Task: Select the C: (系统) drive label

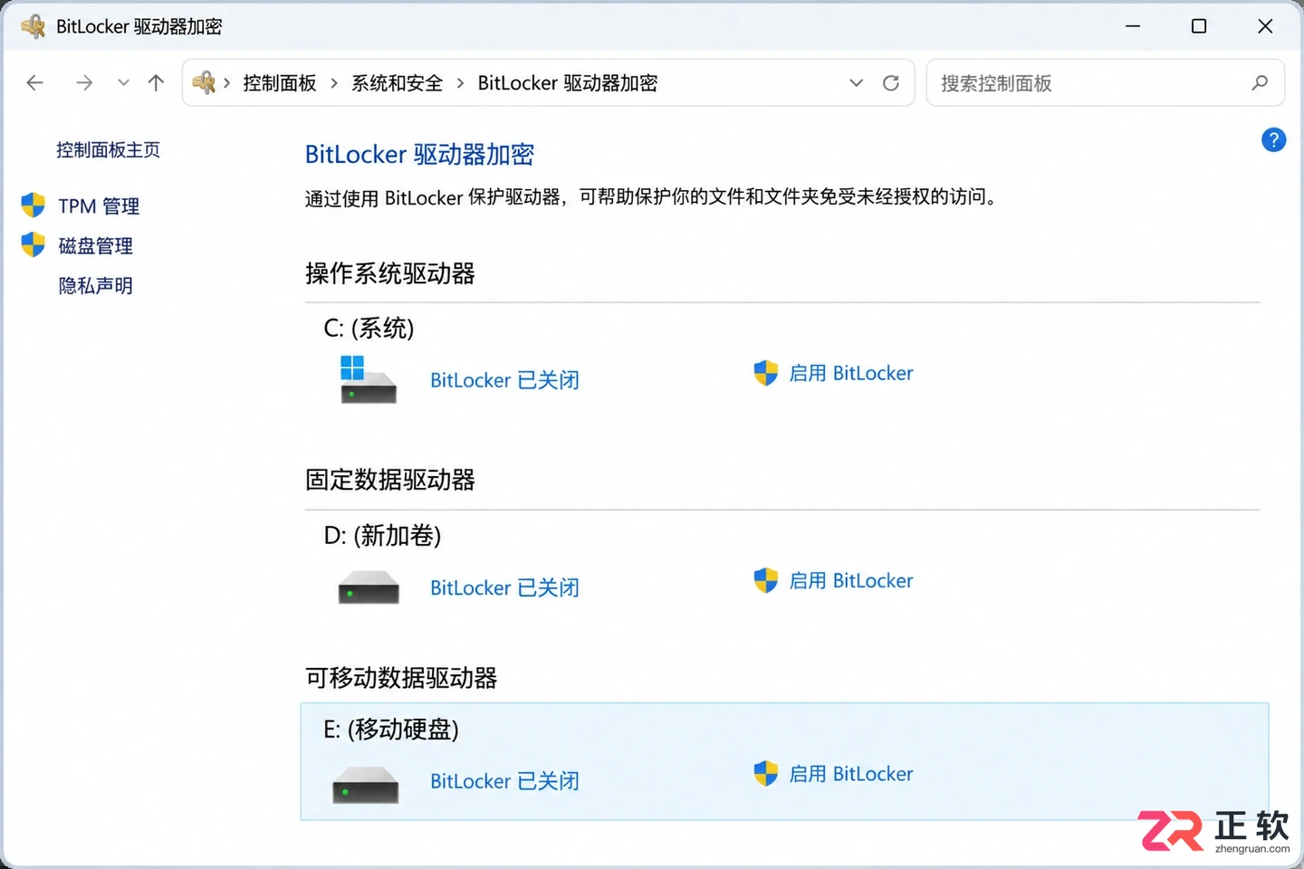Action: point(369,328)
